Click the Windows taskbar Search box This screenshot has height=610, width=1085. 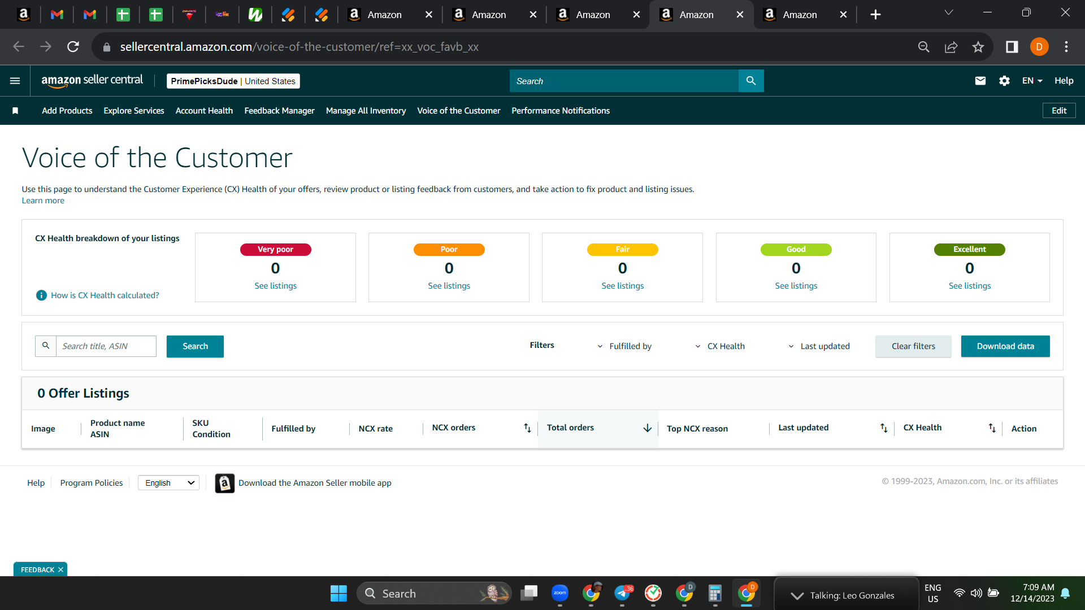434,593
